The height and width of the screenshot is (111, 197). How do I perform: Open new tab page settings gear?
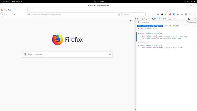(131, 21)
